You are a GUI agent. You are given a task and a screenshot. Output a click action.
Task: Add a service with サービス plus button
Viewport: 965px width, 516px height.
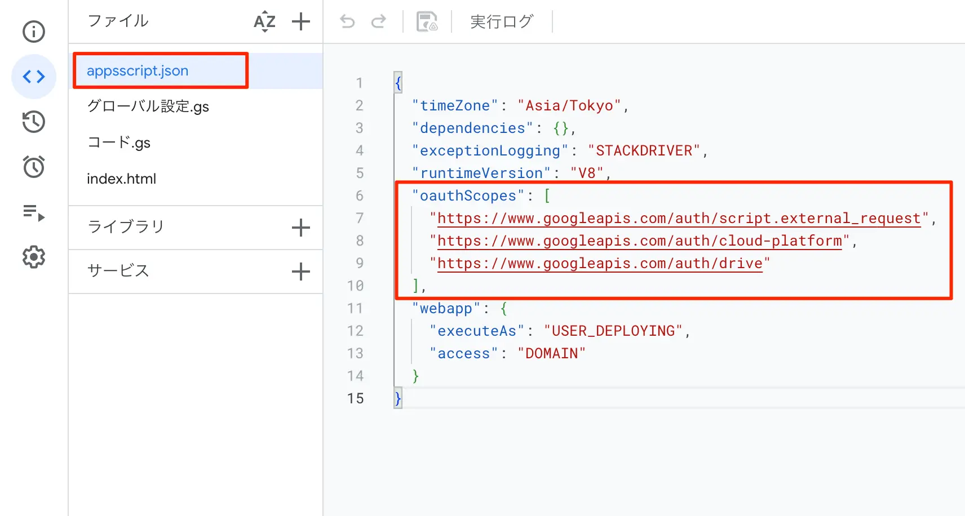click(301, 272)
